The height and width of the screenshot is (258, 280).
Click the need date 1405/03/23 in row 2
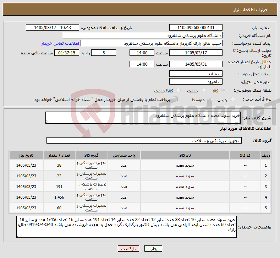click(x=26, y=176)
